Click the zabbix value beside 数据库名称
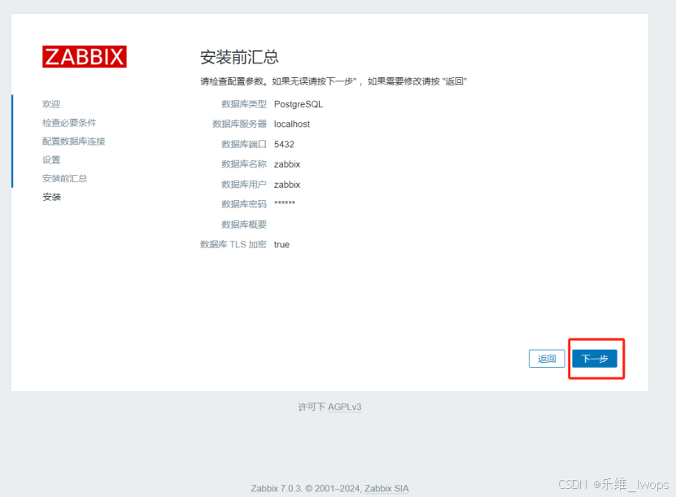Screen dimensions: 676x497 pos(287,164)
